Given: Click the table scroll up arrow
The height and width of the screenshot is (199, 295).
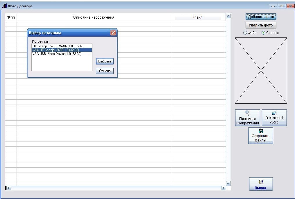Looking at the screenshot, I should click(x=228, y=16).
